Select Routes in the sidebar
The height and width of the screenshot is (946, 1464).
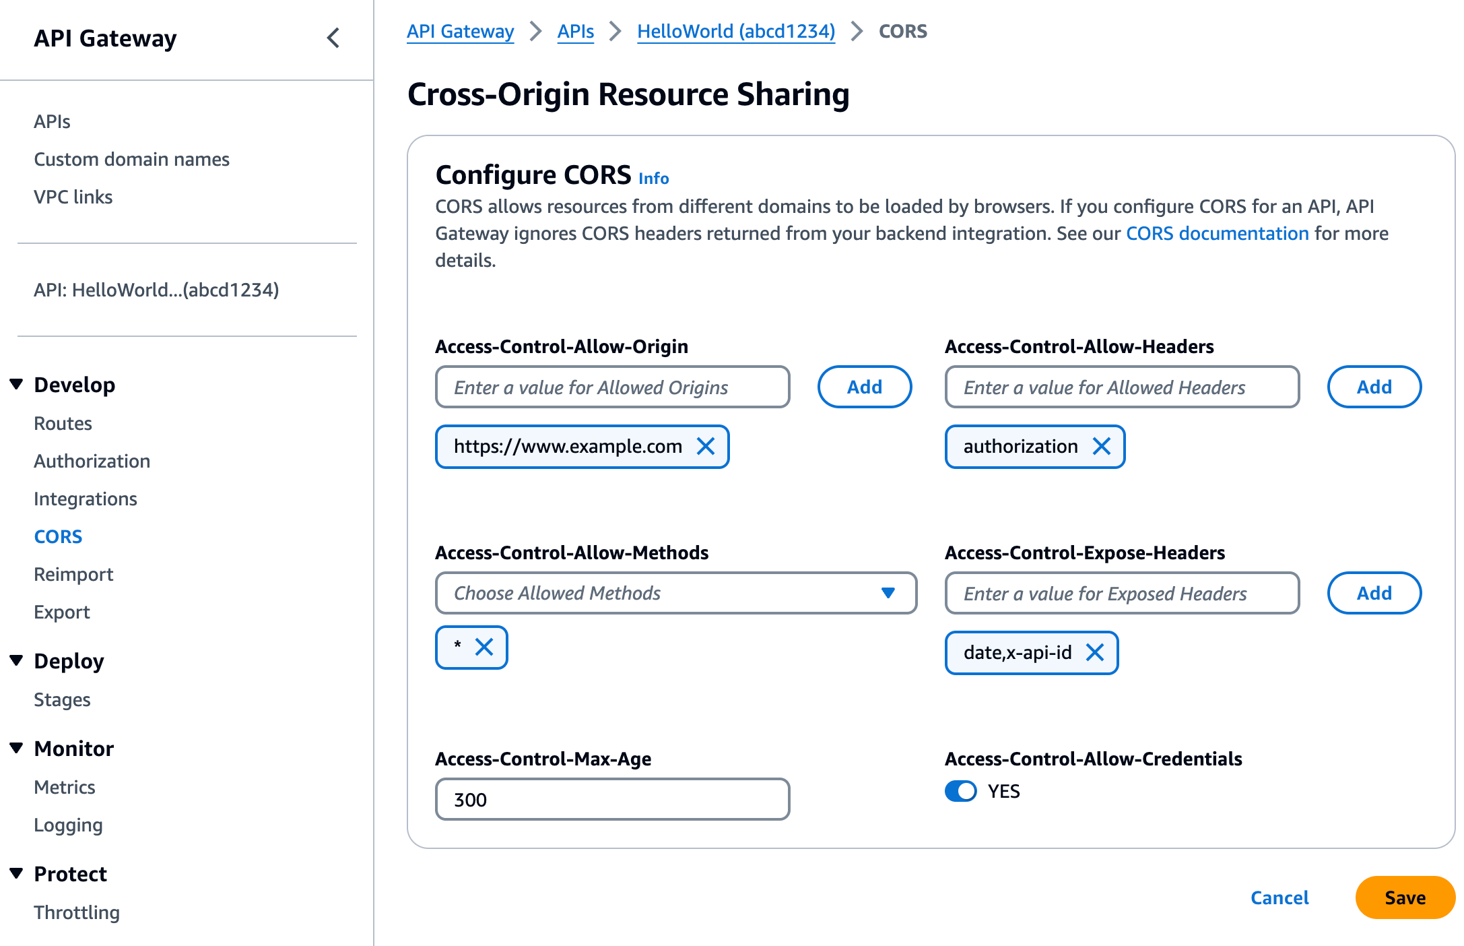click(x=62, y=423)
